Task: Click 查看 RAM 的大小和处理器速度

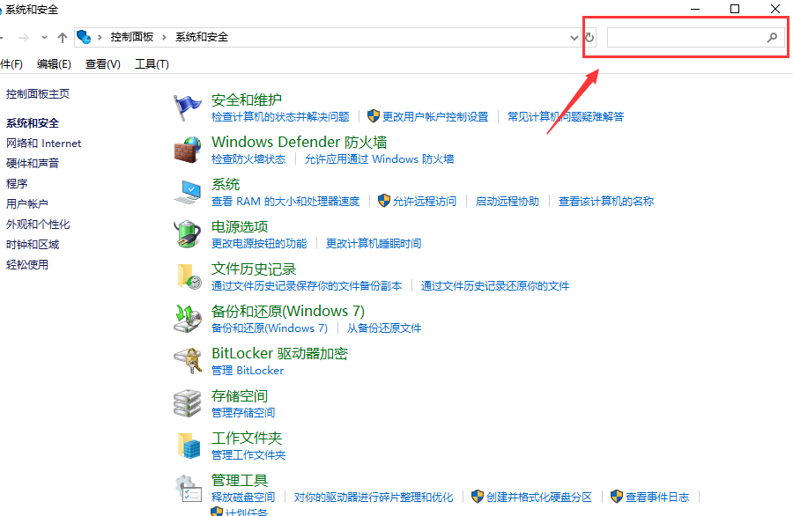Action: [x=285, y=202]
